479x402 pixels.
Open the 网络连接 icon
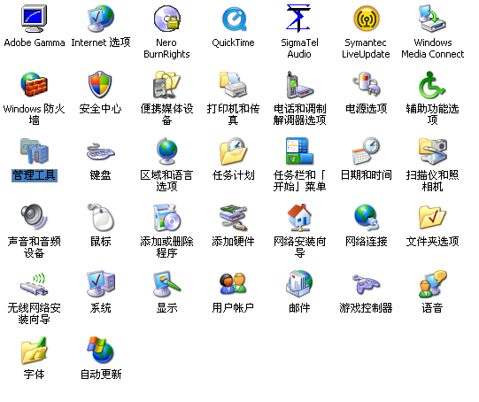point(366,217)
